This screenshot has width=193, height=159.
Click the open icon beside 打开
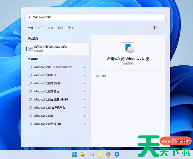coord(97,76)
